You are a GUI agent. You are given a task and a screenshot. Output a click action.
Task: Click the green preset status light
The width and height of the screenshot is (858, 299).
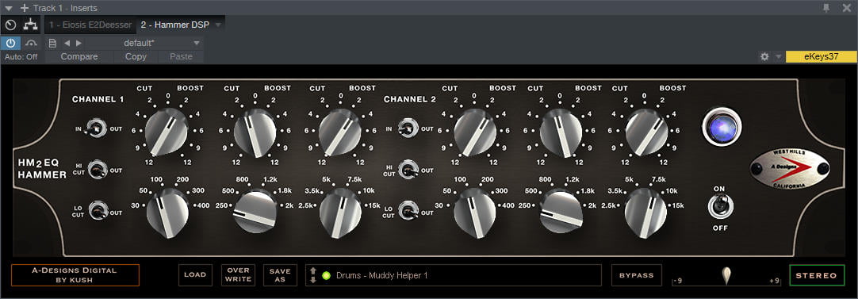(x=326, y=275)
